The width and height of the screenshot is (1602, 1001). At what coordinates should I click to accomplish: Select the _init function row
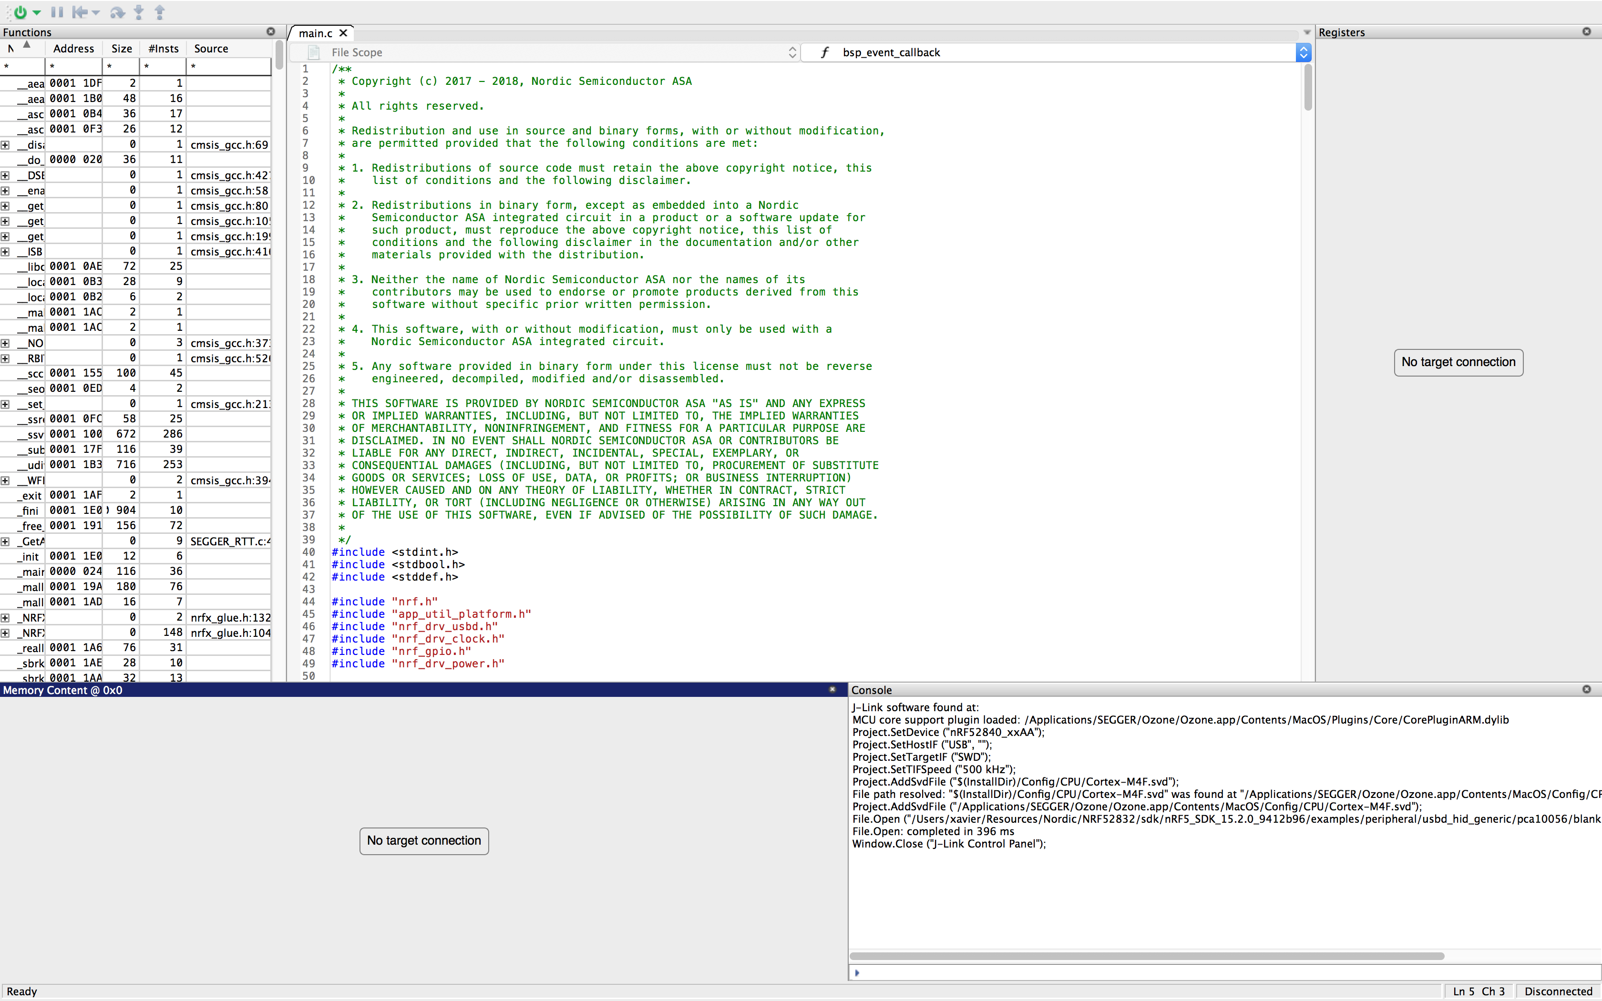[136, 556]
